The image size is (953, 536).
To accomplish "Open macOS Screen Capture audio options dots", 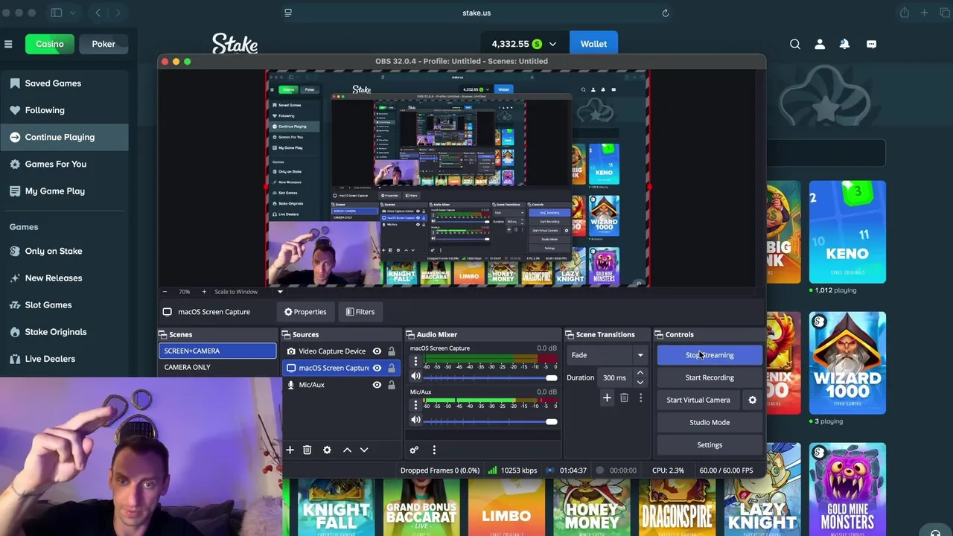I will (x=415, y=361).
